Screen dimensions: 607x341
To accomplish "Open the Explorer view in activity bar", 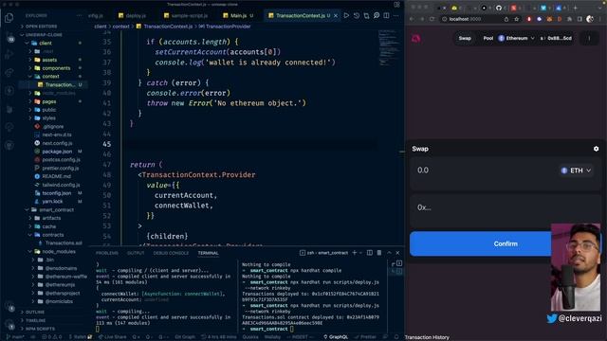I will (9, 18).
